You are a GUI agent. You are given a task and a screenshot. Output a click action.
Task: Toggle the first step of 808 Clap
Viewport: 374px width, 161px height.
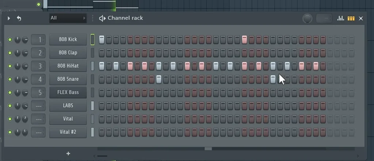102,53
